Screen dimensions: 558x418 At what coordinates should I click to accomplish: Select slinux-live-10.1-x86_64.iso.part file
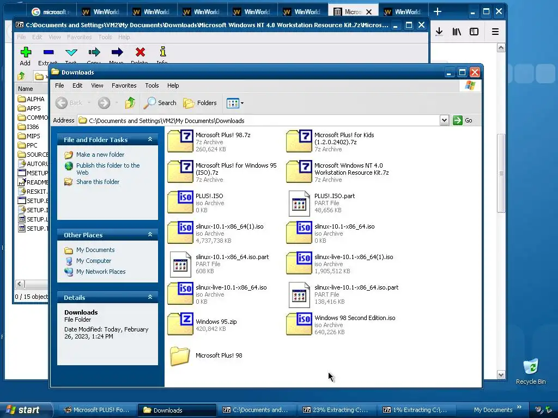tap(299, 294)
